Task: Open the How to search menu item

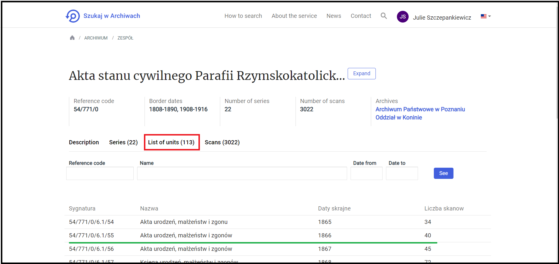Action: [243, 16]
